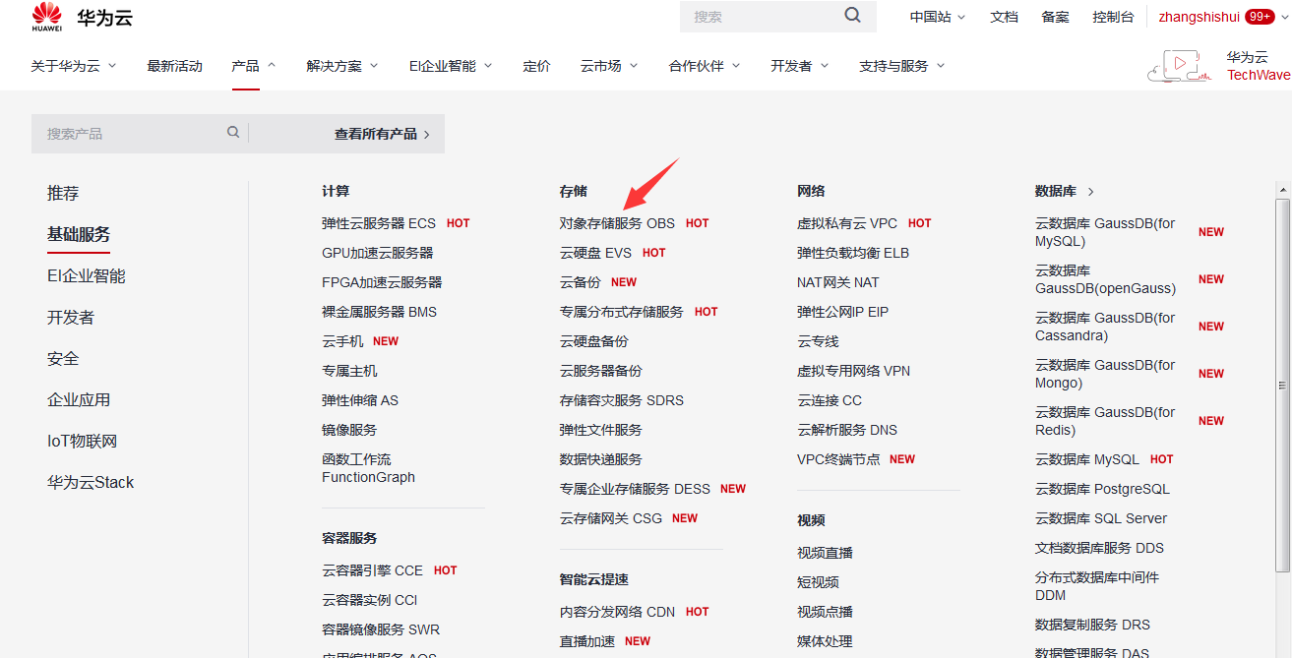Open the 定价 menu item
Viewport: 1292px width, 658px height.
click(x=536, y=66)
